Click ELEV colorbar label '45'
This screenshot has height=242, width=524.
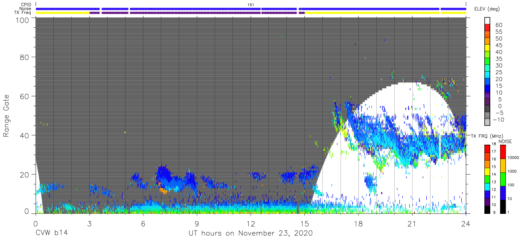click(x=498, y=45)
